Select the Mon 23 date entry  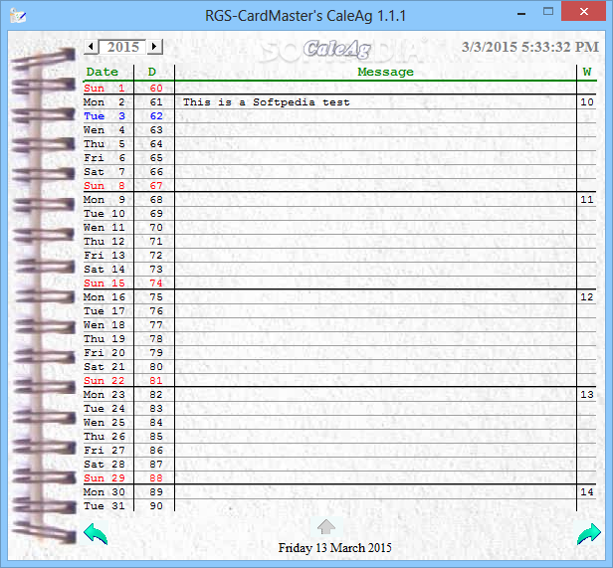pyautogui.click(x=103, y=395)
